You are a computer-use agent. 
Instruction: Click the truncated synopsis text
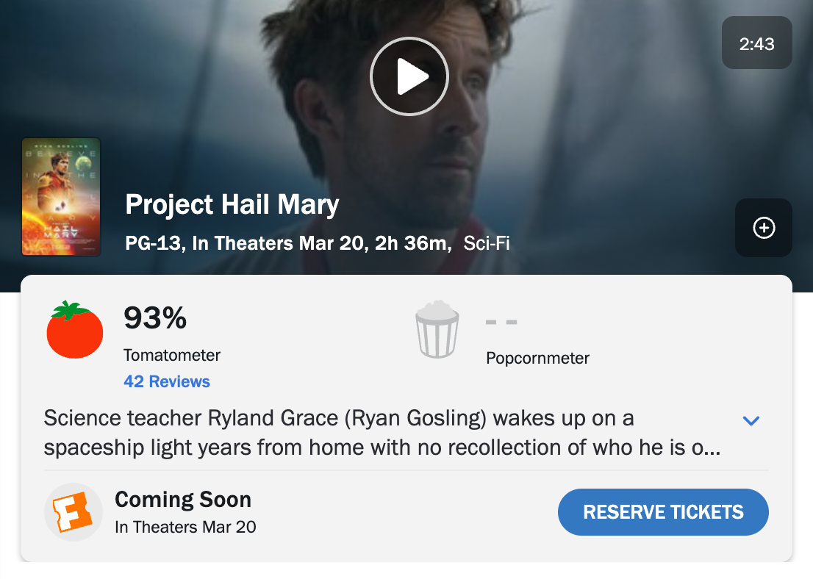point(382,433)
